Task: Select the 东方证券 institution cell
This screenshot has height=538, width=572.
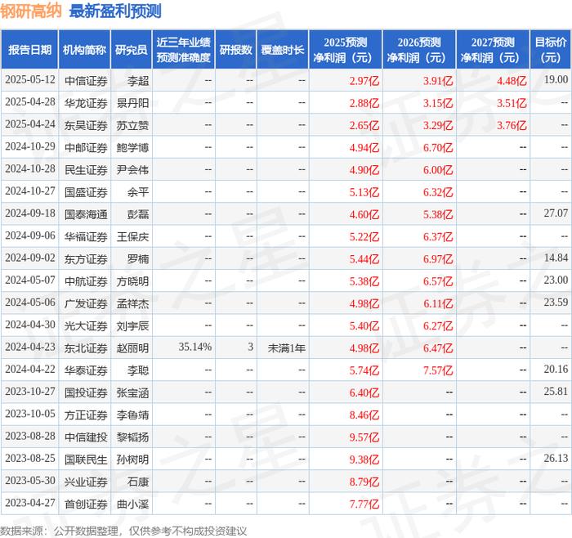Action: click(86, 259)
